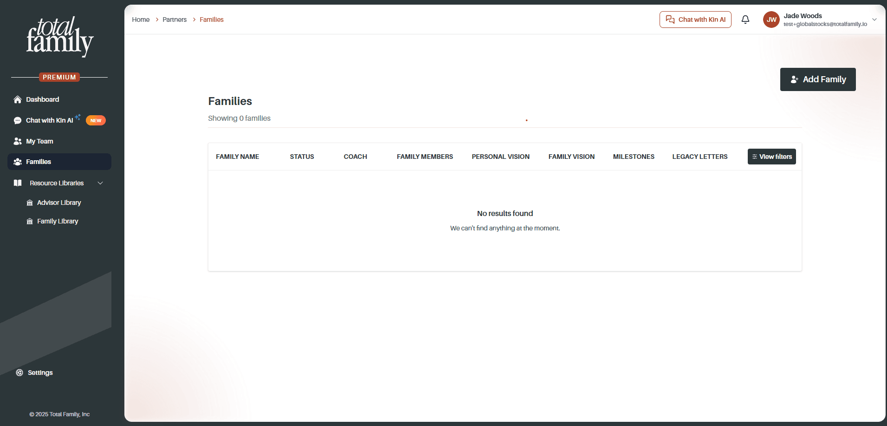This screenshot has width=887, height=426.
Task: Click the 'No results found' message
Action: (505, 214)
